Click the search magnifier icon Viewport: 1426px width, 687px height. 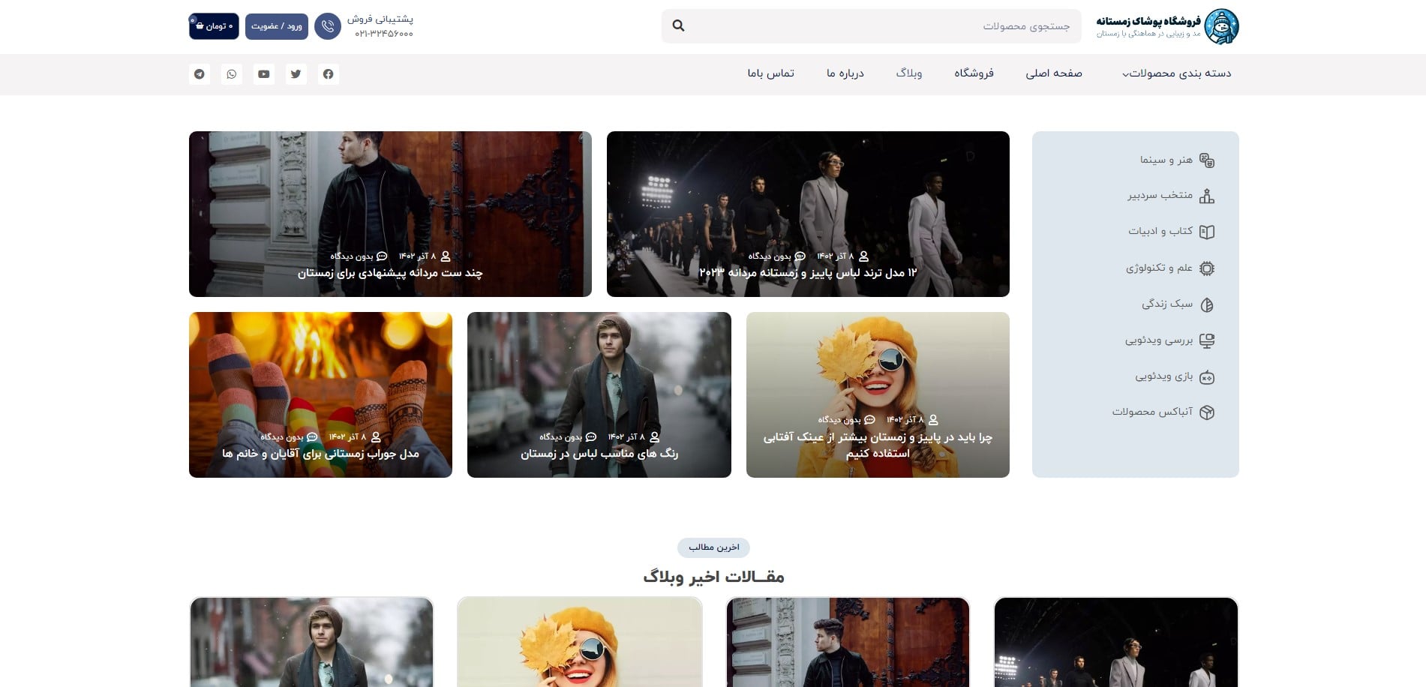(679, 25)
